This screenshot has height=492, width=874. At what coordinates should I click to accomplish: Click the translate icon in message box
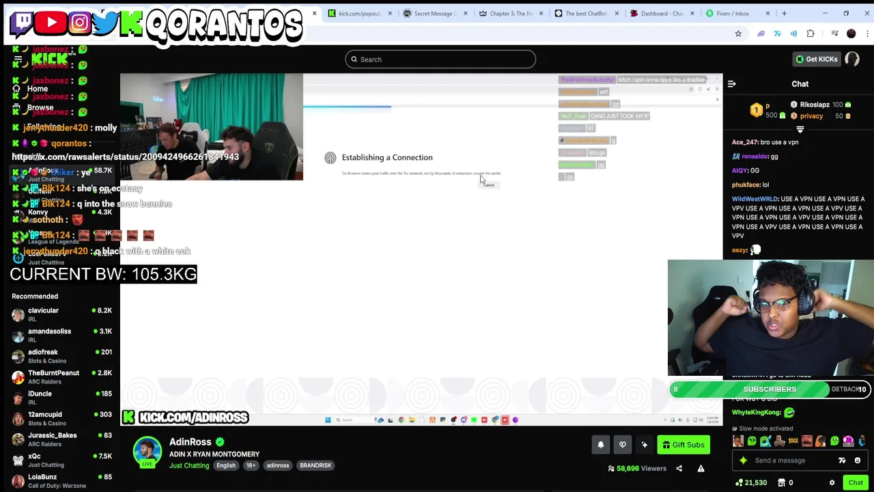842,461
